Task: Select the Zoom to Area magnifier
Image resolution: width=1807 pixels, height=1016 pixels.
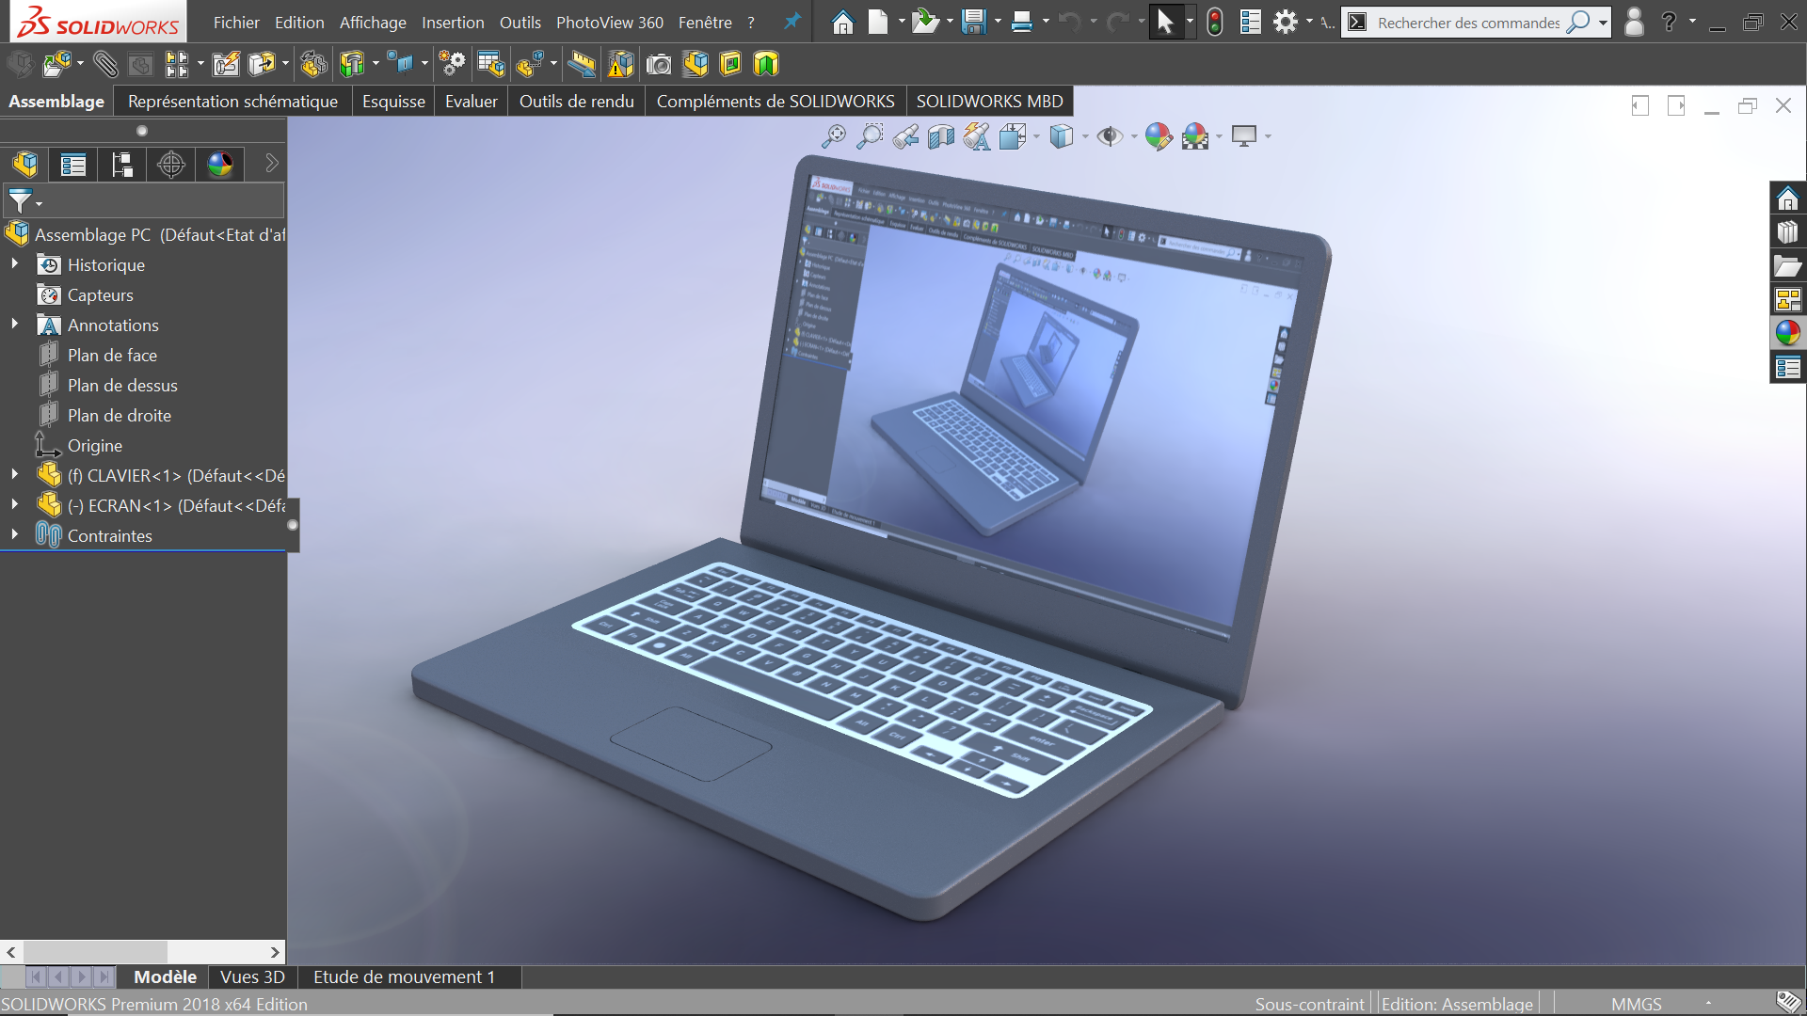Action: point(870,136)
